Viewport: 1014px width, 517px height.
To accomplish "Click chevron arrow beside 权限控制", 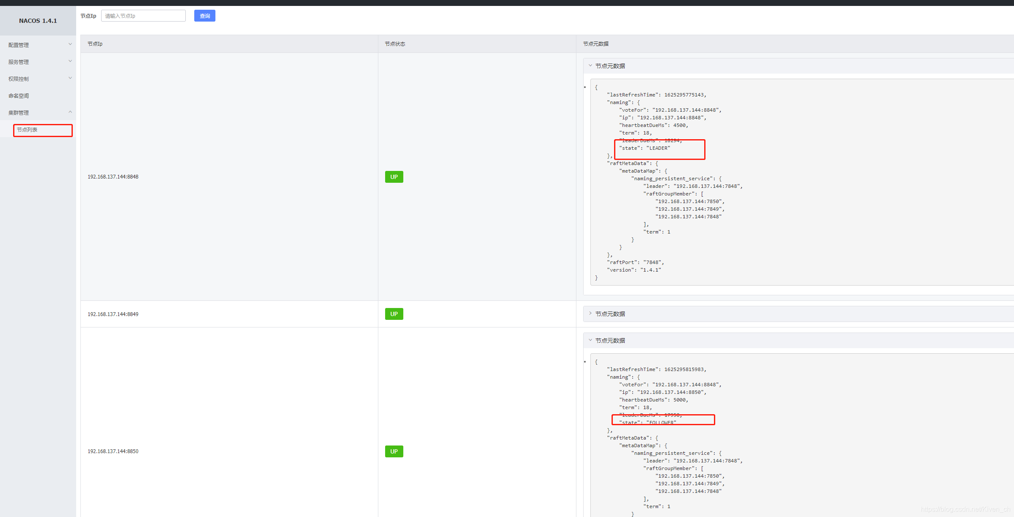I will coord(70,78).
